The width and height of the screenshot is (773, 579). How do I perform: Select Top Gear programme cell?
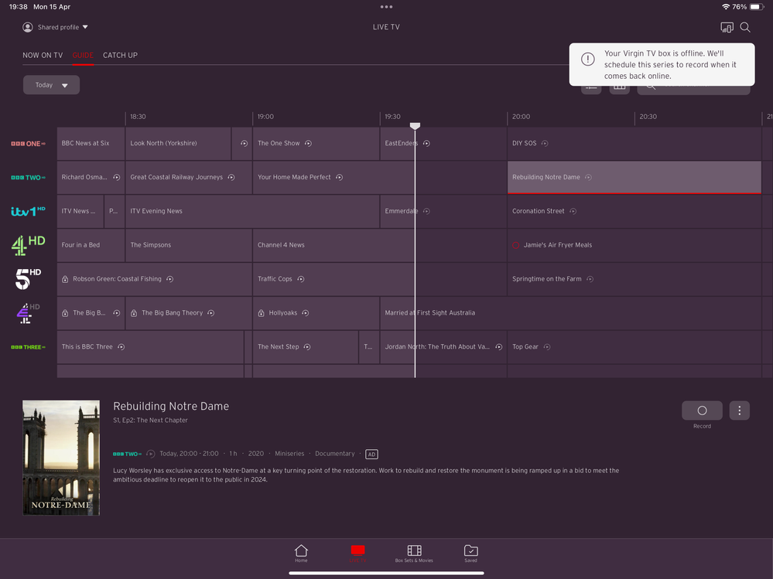(634, 347)
